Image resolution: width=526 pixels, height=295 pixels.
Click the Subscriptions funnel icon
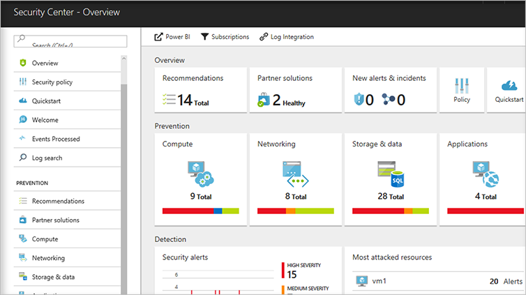pos(204,36)
